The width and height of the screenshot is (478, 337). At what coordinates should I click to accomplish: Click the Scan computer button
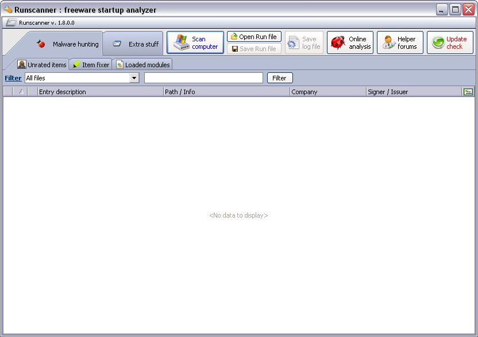point(195,42)
